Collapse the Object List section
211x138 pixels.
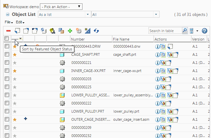[x=7, y=15]
